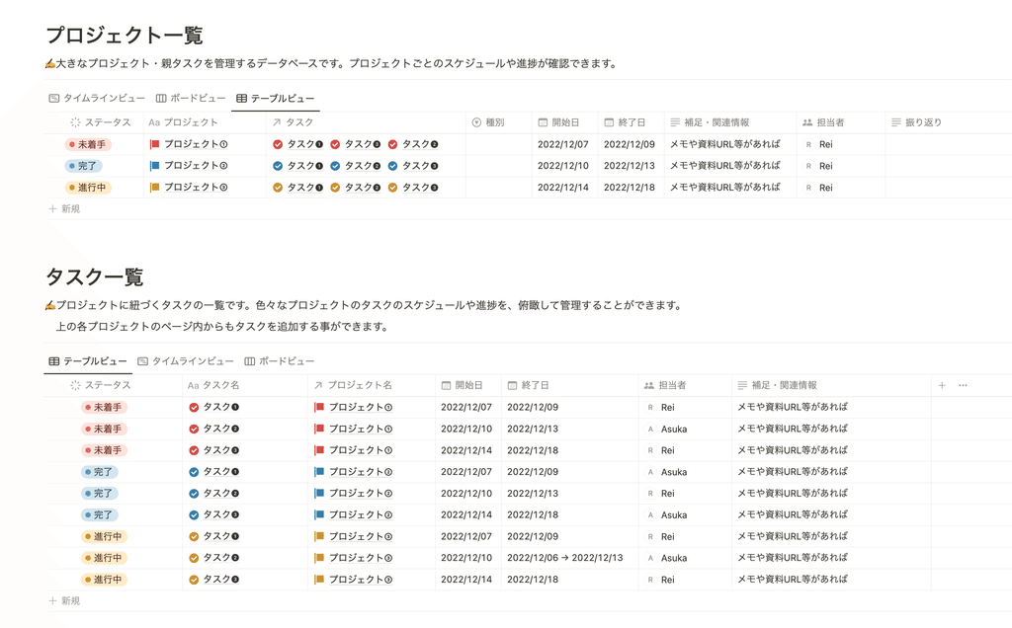Edit 開始日 2022/12/14 cell in プロジェクト一覧
1012x628 pixels.
point(562,188)
